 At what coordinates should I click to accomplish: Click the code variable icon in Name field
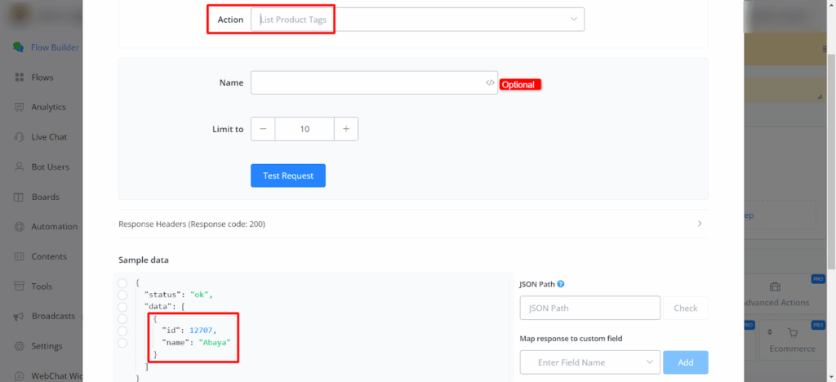(x=489, y=82)
